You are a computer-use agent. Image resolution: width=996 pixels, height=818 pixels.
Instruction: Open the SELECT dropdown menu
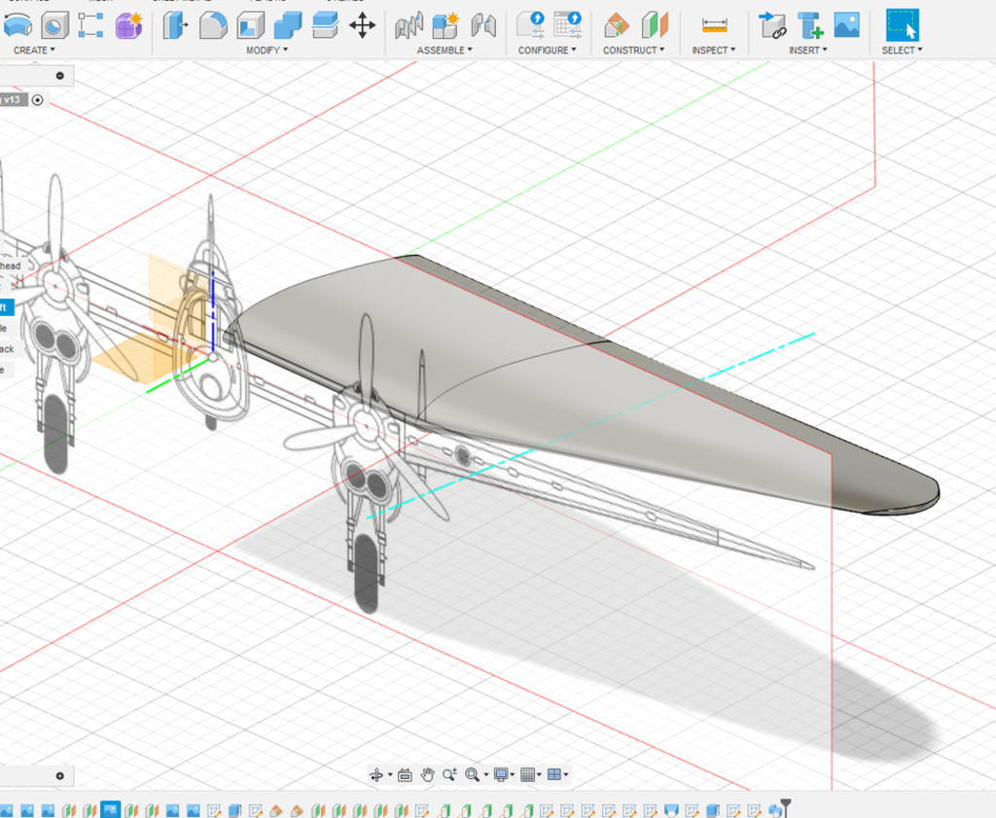(902, 51)
